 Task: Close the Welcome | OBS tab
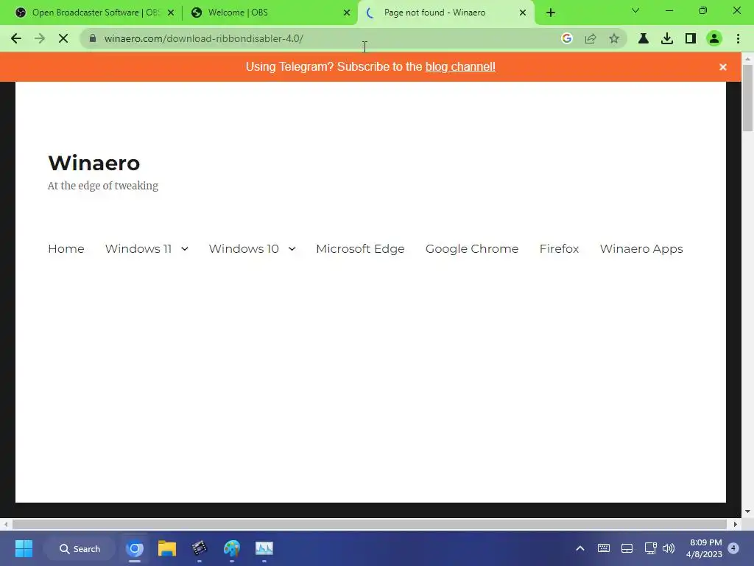(x=347, y=13)
